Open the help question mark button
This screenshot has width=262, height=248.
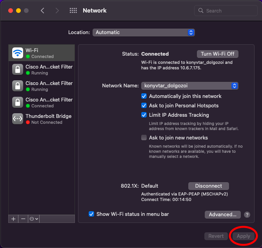tap(247, 215)
